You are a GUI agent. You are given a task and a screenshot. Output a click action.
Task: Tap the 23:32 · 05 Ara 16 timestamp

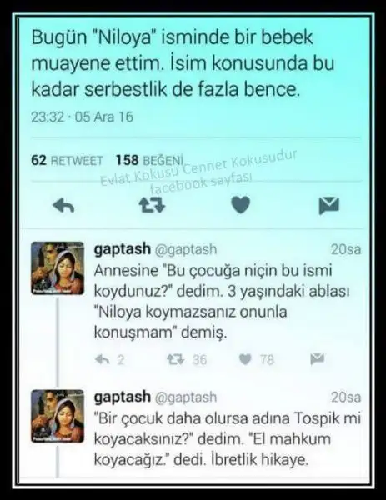[x=82, y=117]
